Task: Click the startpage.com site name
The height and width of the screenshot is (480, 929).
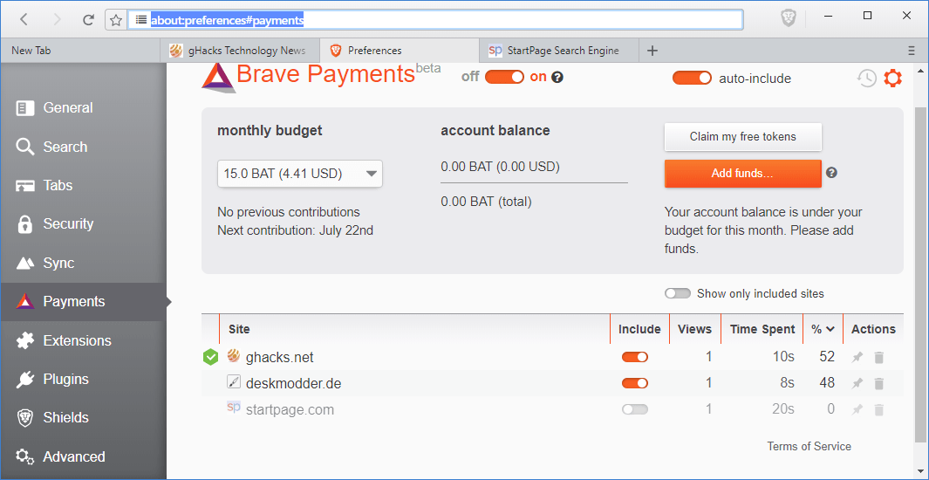Action: click(x=290, y=409)
